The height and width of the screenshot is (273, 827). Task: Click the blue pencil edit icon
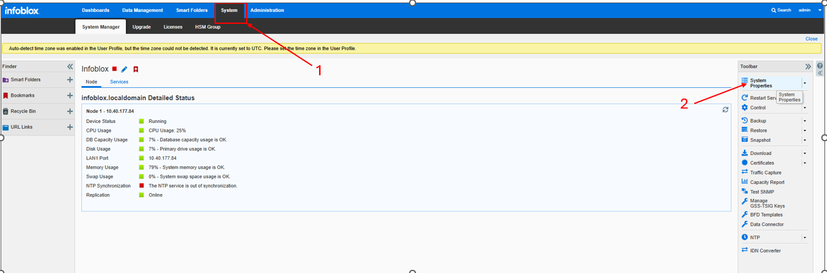coord(125,69)
